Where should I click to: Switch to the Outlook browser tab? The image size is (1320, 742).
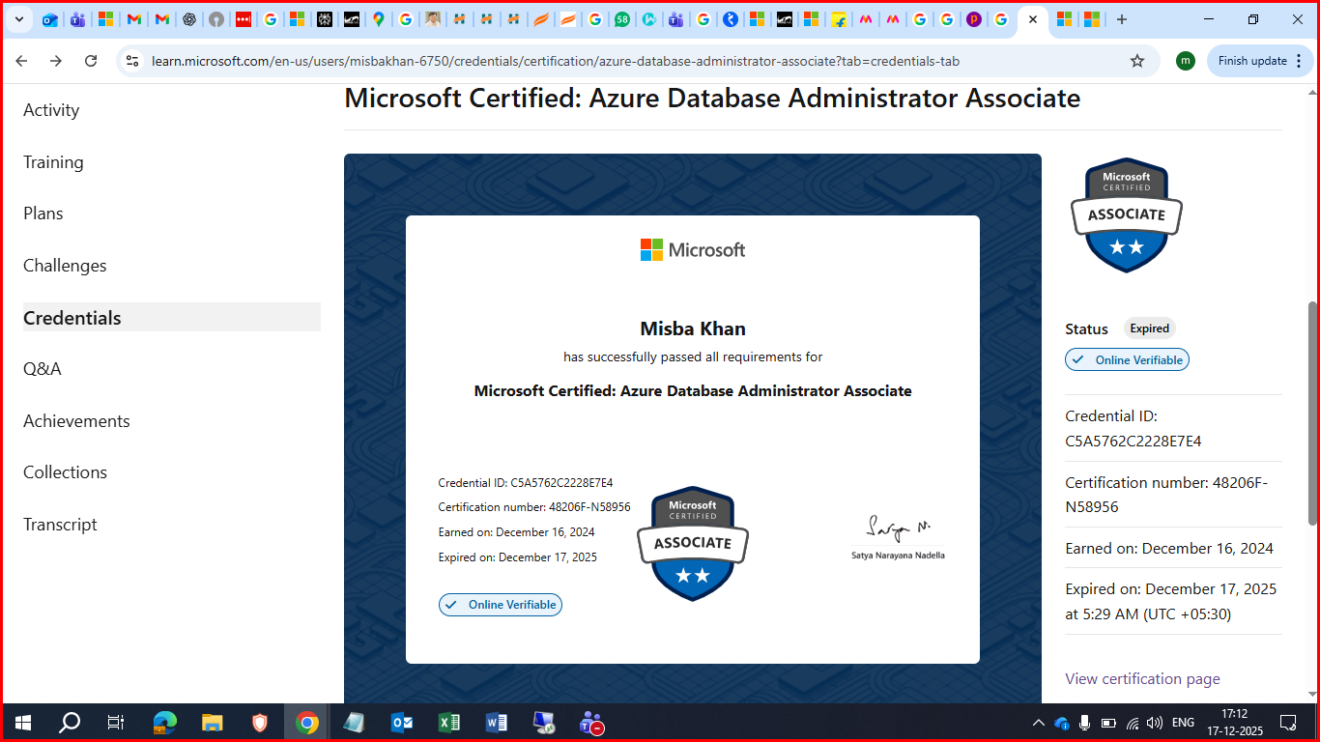tap(50, 19)
